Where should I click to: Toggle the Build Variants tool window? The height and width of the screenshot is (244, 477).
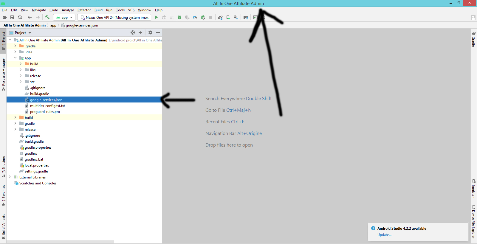click(x=3, y=227)
